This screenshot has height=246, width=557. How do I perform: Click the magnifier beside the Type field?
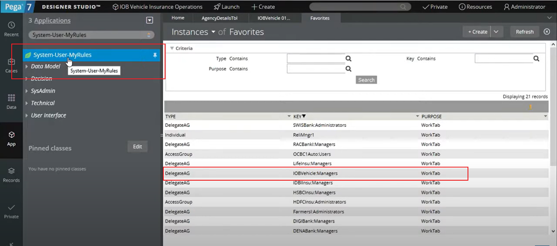tap(348, 58)
